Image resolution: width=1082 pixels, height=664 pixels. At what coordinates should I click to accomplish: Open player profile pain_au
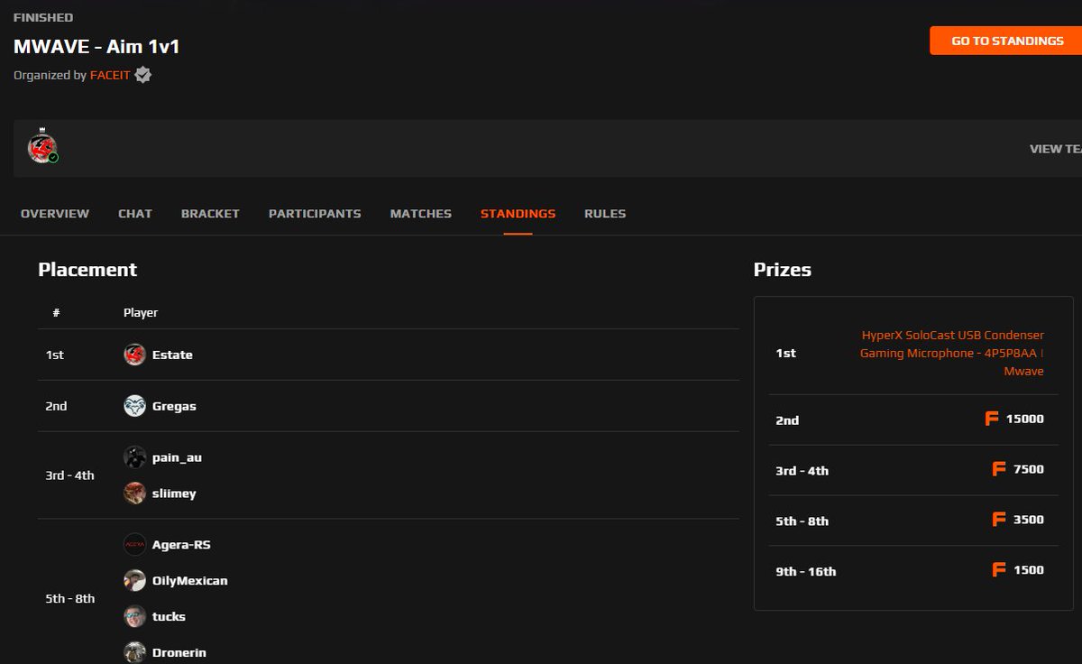[177, 457]
